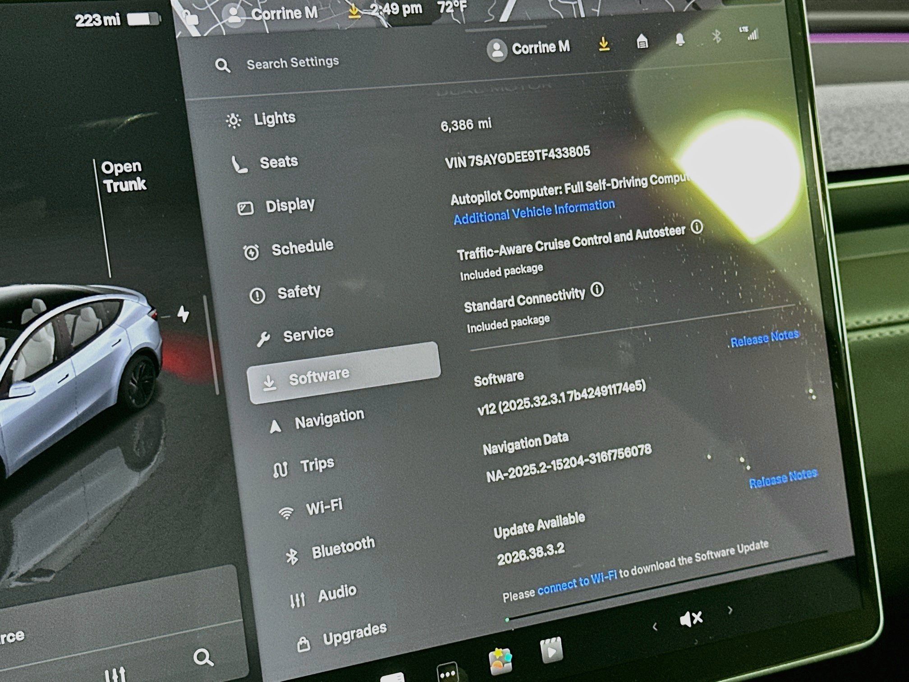Open the colorful Toybox app icon
The image size is (909, 682).
coord(500,662)
